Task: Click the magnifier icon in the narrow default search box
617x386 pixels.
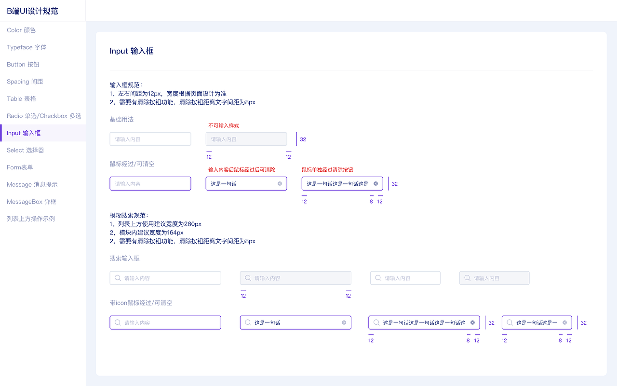Action: pos(378,278)
